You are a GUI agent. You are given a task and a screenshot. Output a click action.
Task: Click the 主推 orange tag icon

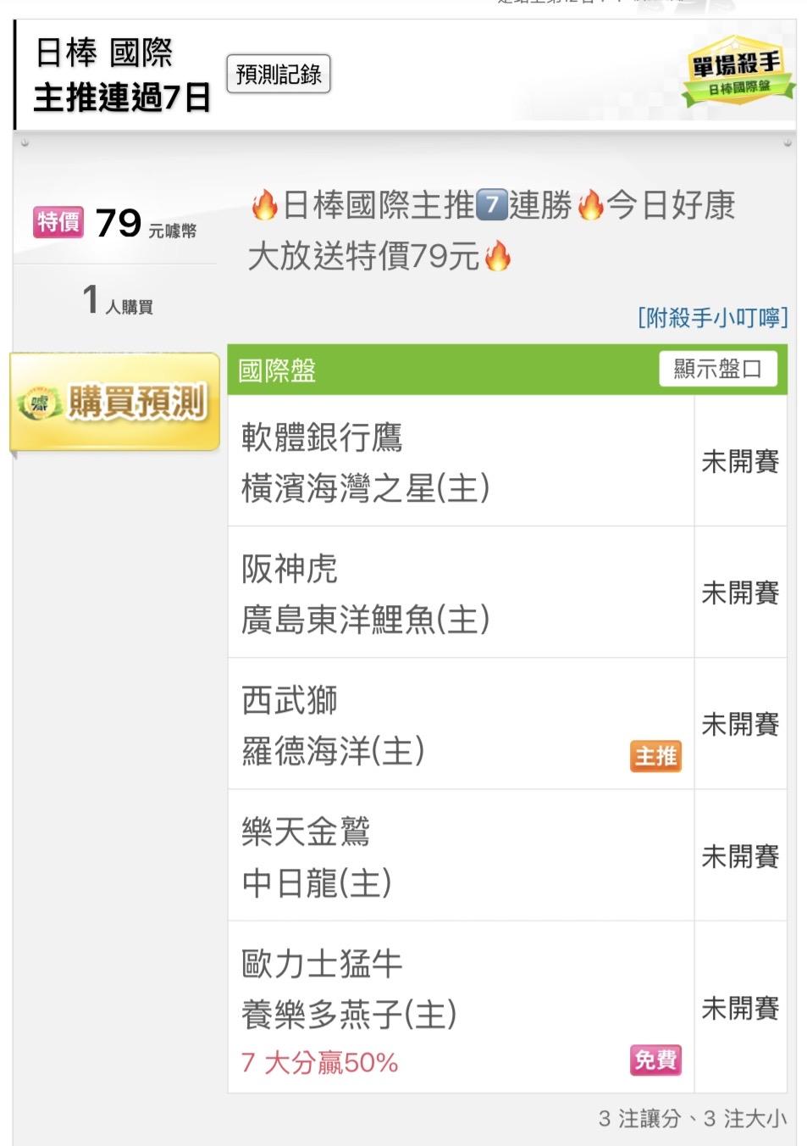click(x=655, y=756)
